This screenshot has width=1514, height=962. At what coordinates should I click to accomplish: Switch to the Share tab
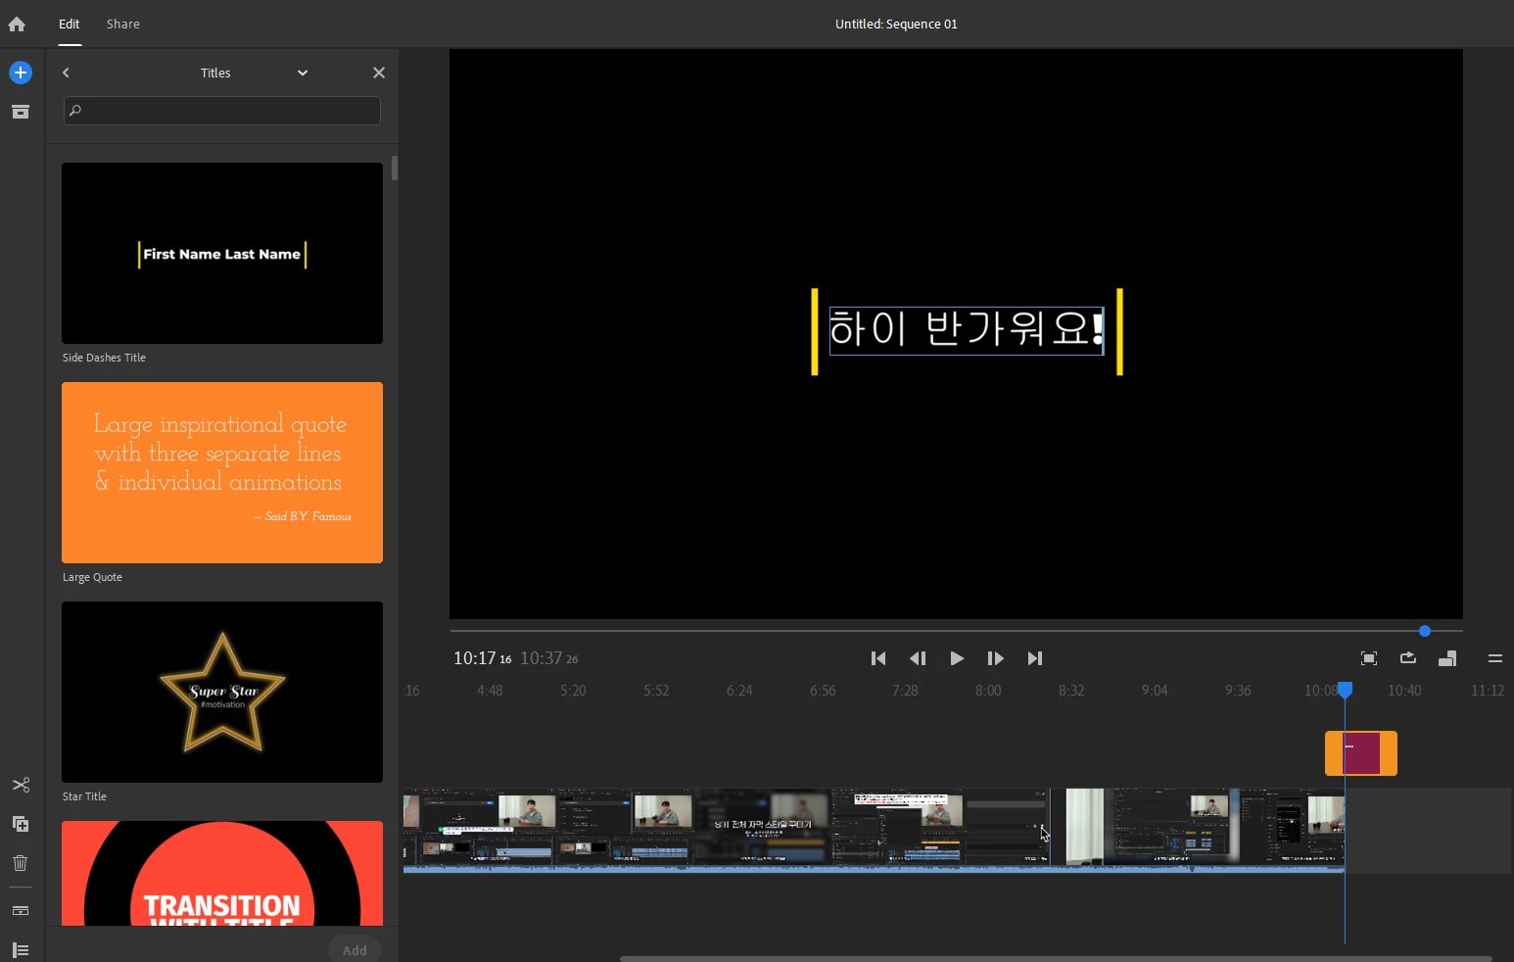point(123,24)
